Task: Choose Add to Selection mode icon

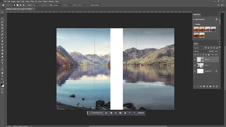Action: (x=17, y=5)
